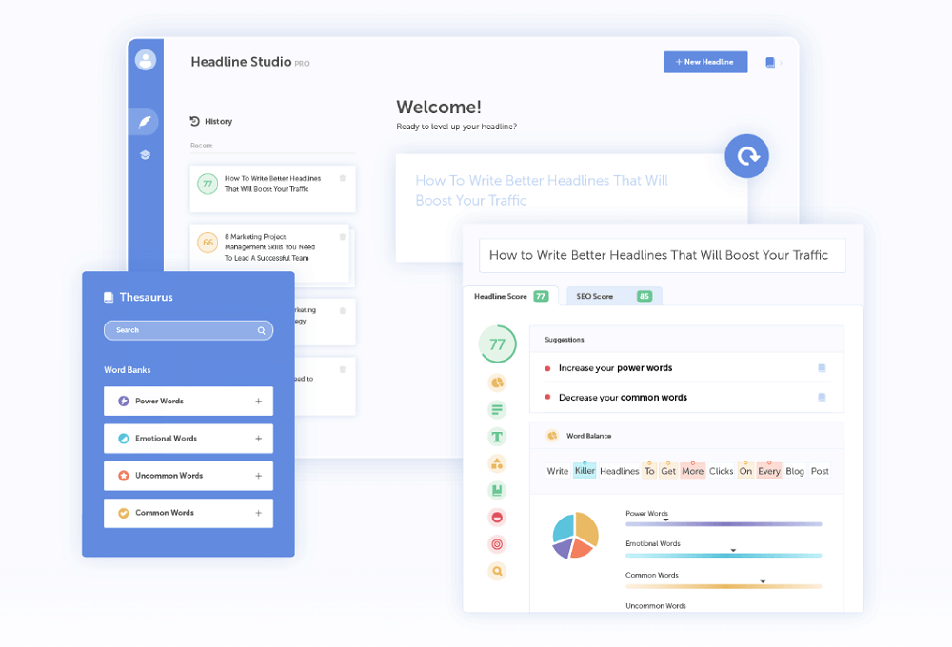Open the user profile avatar icon

coord(146,60)
